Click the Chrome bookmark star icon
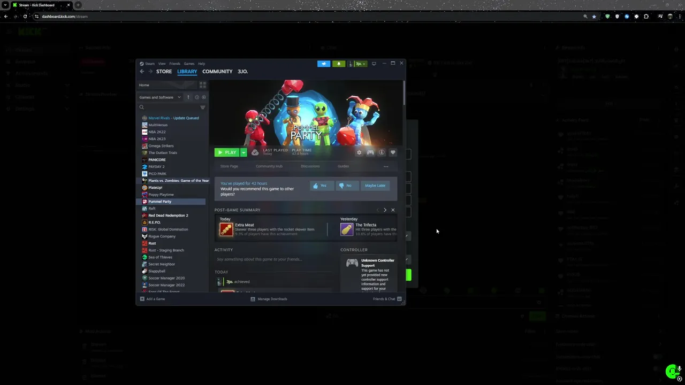This screenshot has height=385, width=685. pos(594,17)
